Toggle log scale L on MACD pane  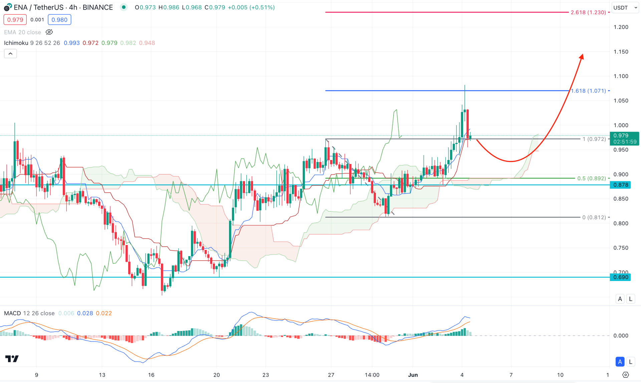click(x=631, y=362)
